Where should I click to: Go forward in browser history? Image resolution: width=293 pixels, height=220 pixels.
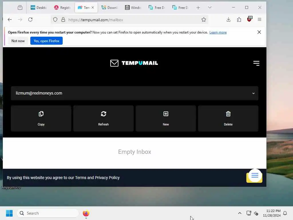[x=20, y=20]
